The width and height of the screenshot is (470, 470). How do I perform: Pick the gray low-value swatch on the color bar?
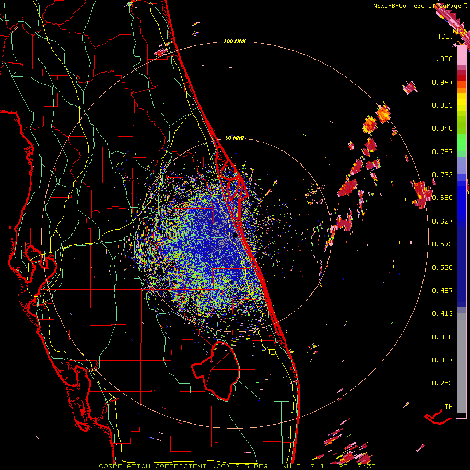pos(461,363)
